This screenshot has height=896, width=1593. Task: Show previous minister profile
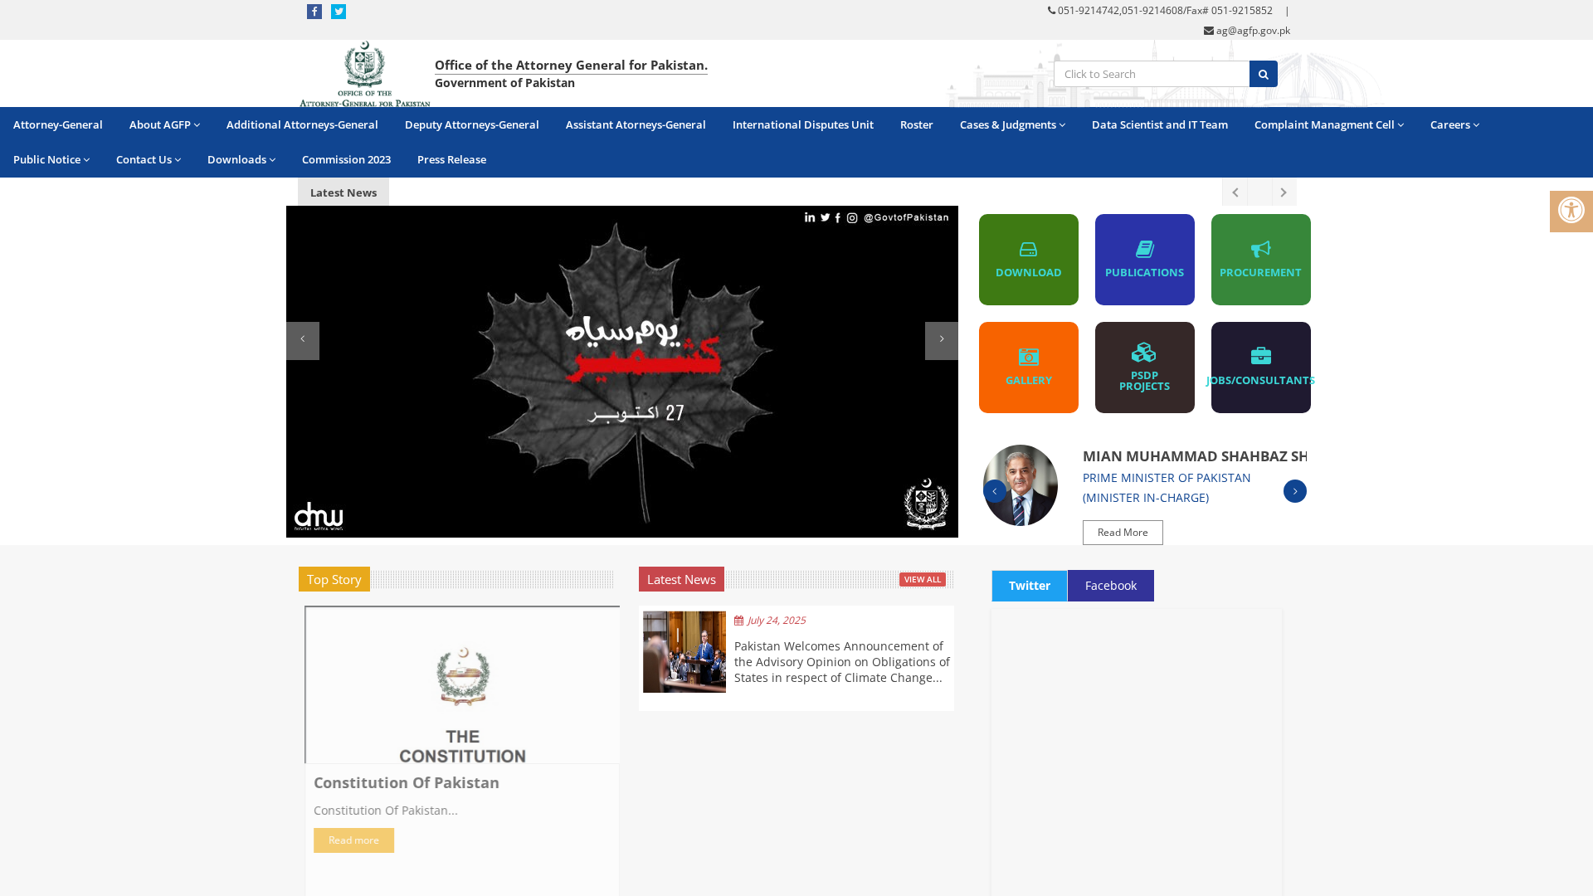(x=994, y=491)
